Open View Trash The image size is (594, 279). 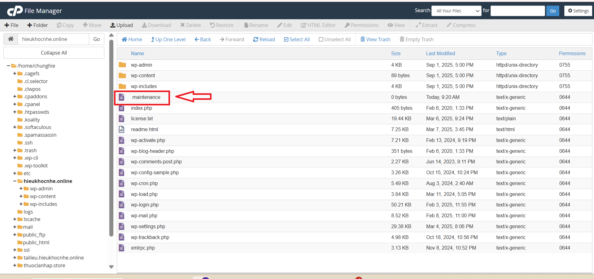click(375, 39)
